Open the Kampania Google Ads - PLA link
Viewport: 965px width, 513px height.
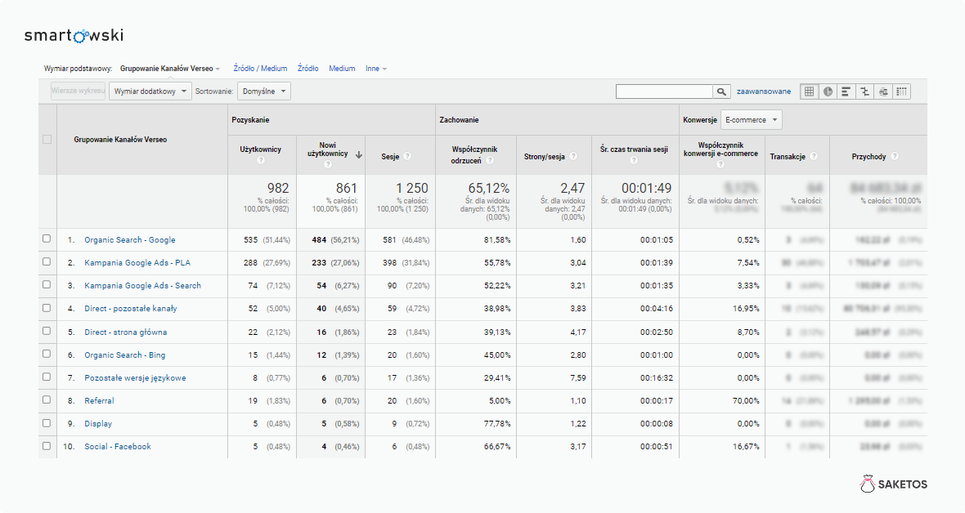tap(137, 263)
